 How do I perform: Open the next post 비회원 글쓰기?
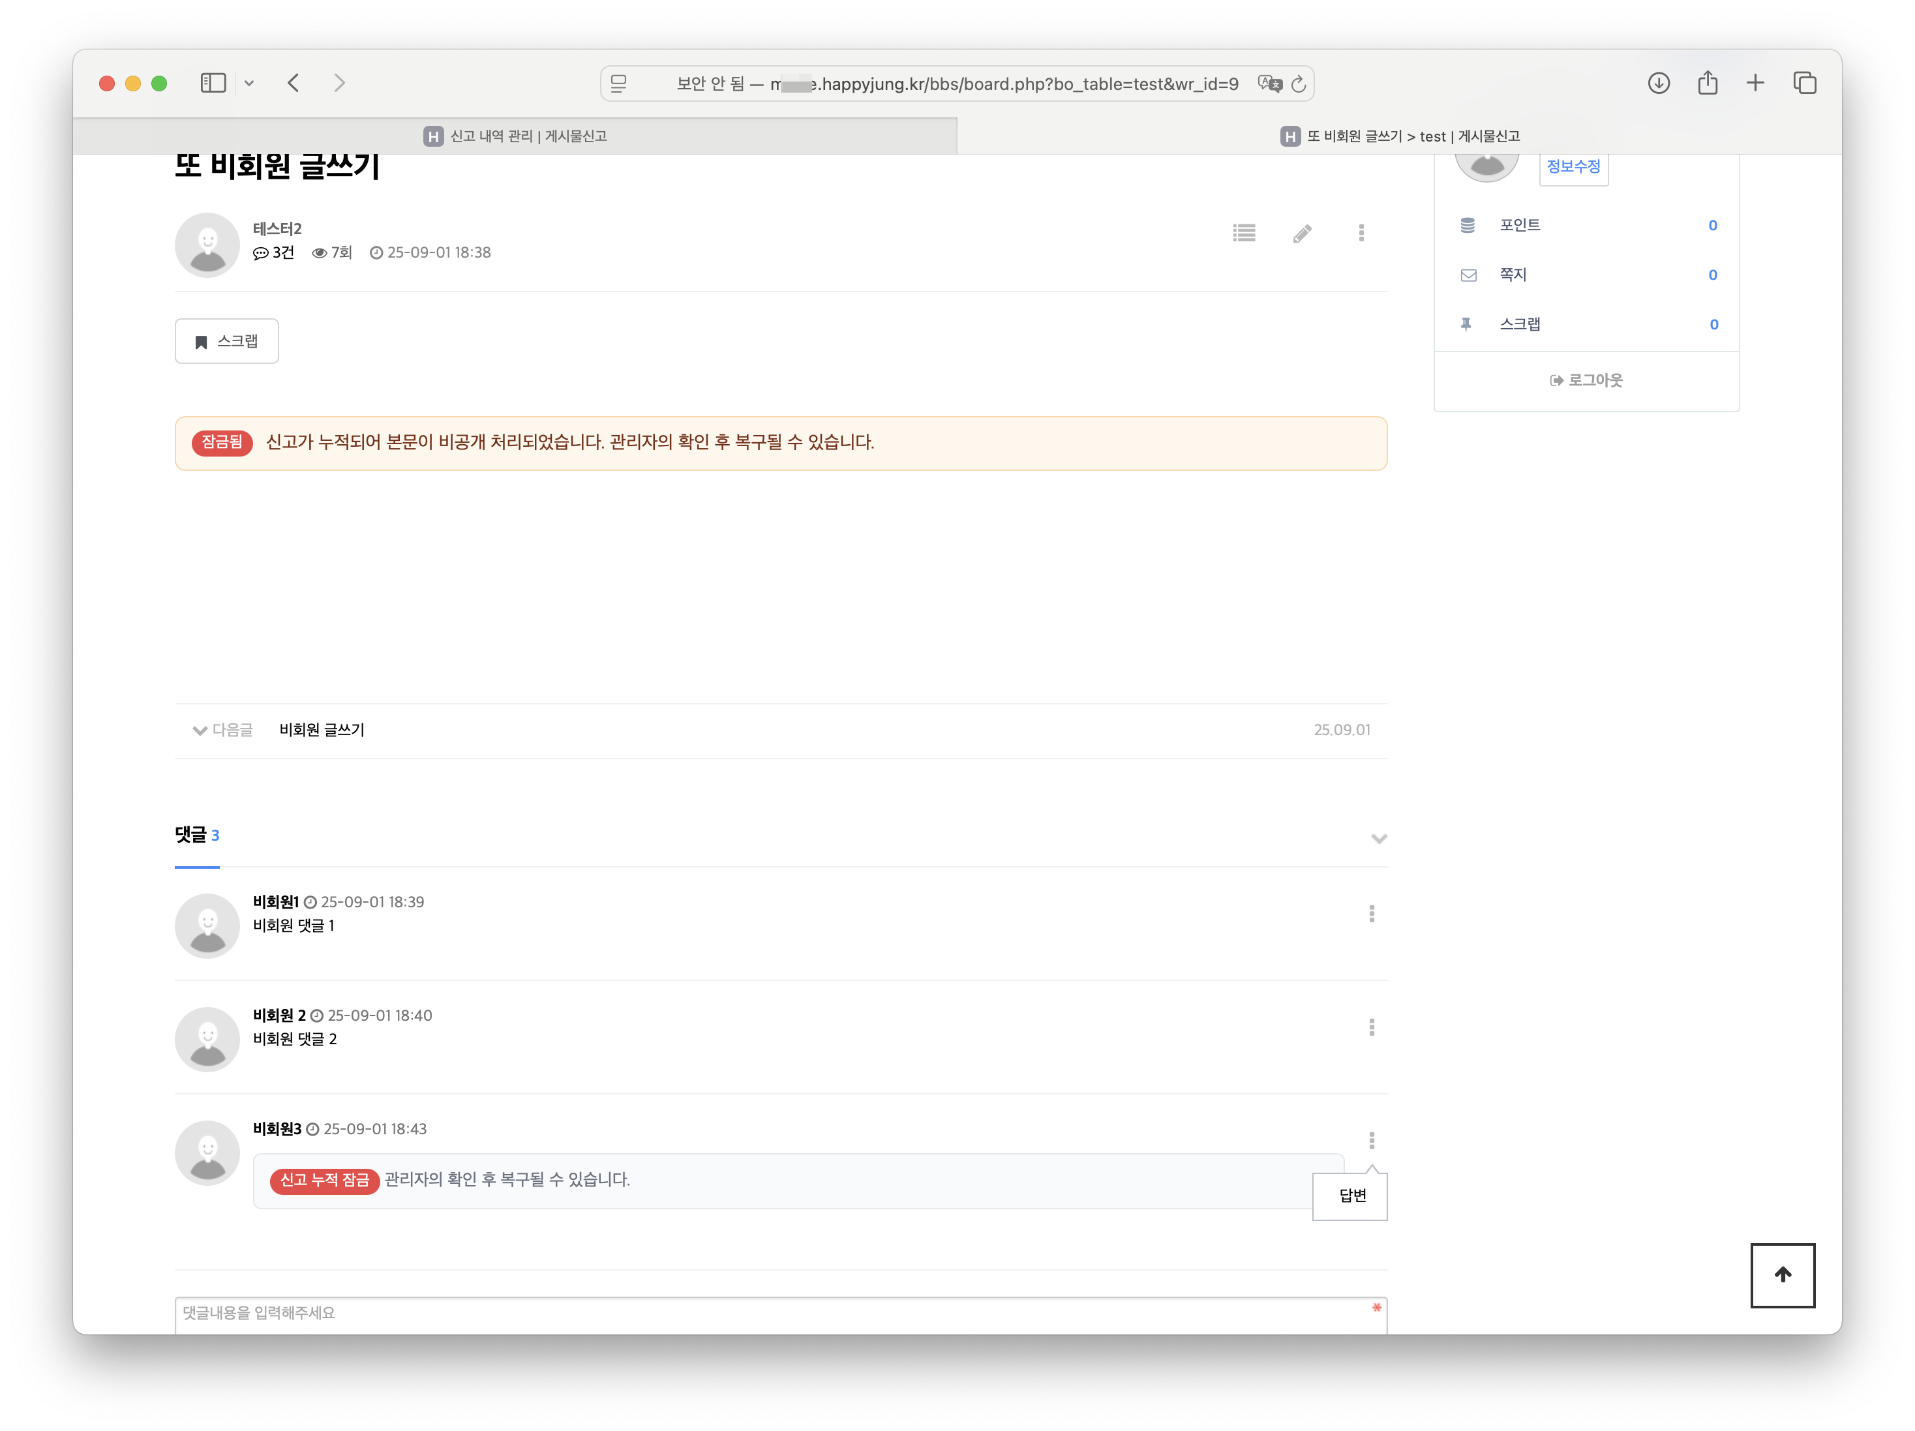(322, 730)
